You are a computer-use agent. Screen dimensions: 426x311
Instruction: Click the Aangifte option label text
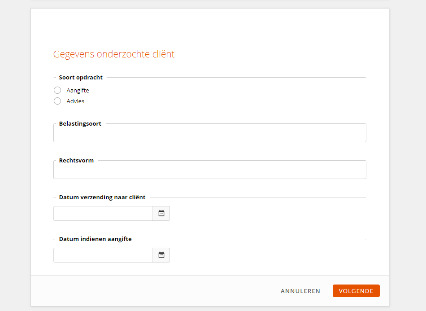click(78, 91)
